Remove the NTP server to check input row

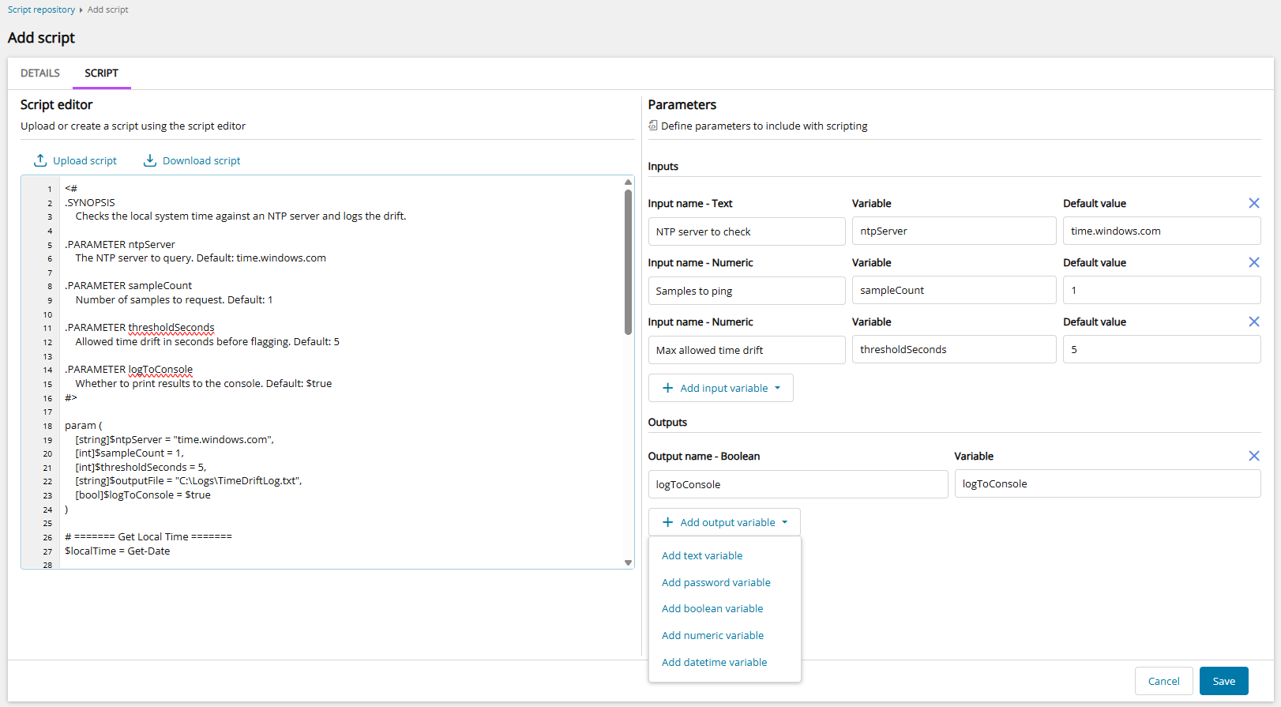point(1253,204)
